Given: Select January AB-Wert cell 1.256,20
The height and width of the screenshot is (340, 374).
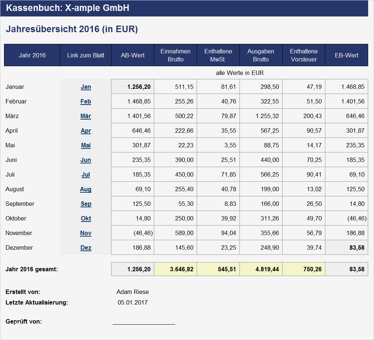Looking at the screenshot, I should (133, 87).
